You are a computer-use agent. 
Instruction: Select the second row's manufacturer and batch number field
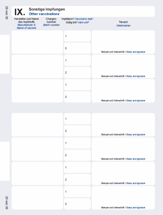37,66
